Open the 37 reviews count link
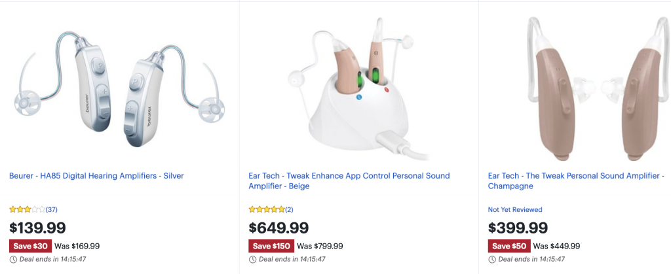The image size is (671, 274). 52,210
